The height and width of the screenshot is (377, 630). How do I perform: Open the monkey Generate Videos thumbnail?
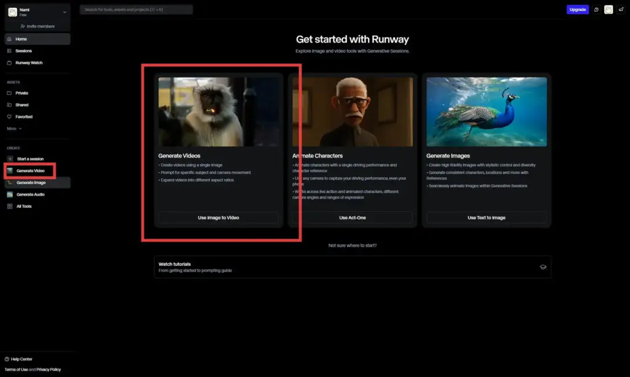218,112
